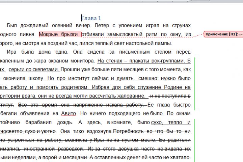The width and height of the screenshot is (243, 162).
Task: Click the words 'Но ничего подходящего не было'
Action: coord(122,114)
